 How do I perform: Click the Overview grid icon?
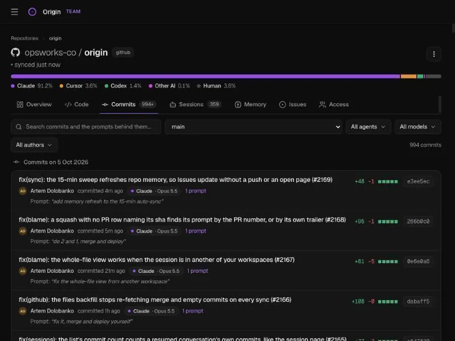click(20, 105)
